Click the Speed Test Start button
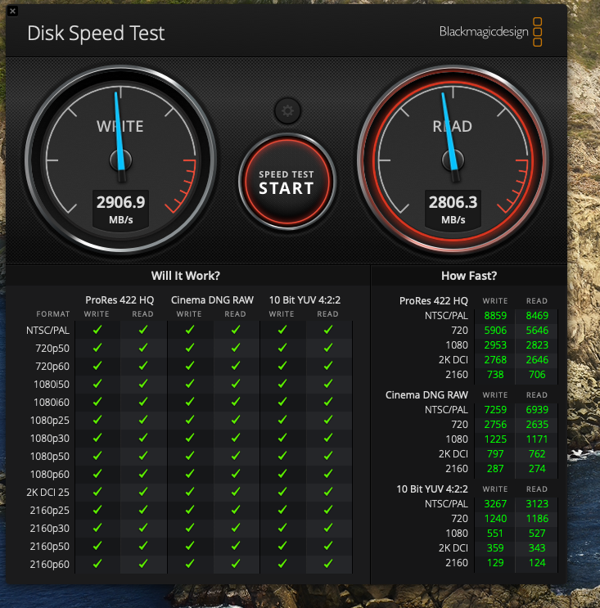The width and height of the screenshot is (600, 608). coord(287,182)
